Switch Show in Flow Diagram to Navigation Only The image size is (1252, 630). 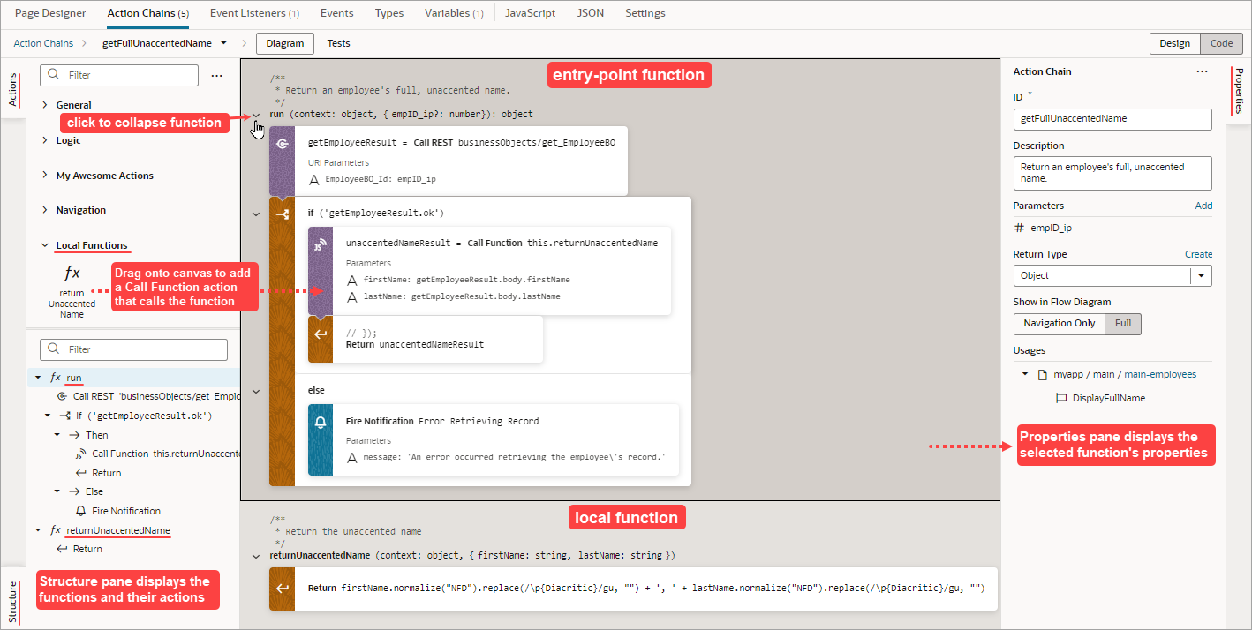click(x=1059, y=323)
